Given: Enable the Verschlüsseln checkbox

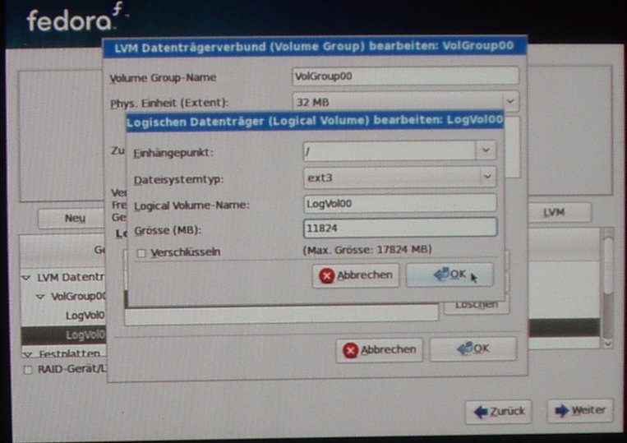Looking at the screenshot, I should pos(141,253).
